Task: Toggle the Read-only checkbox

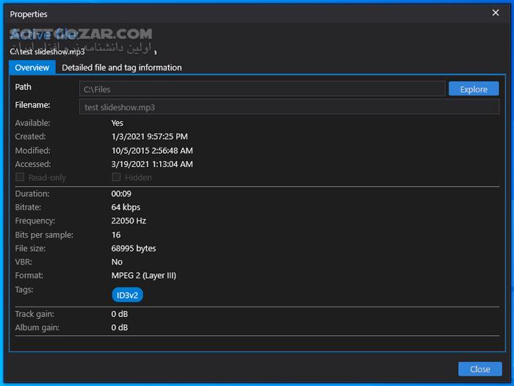Action: point(21,177)
